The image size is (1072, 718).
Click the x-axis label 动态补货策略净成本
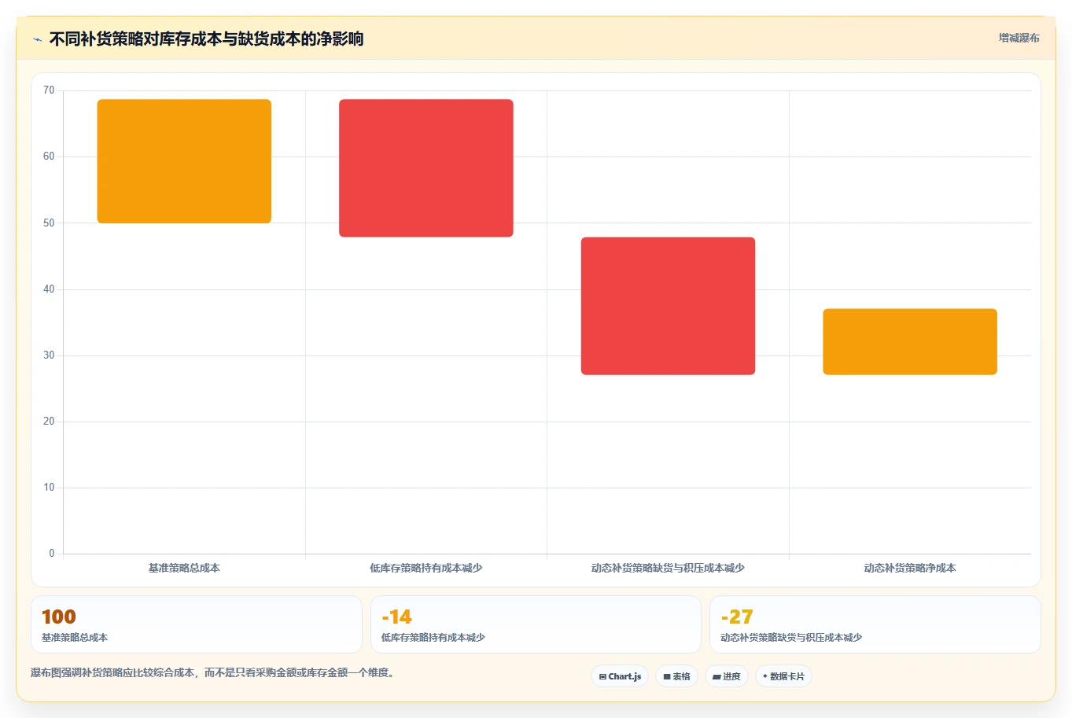tap(910, 568)
